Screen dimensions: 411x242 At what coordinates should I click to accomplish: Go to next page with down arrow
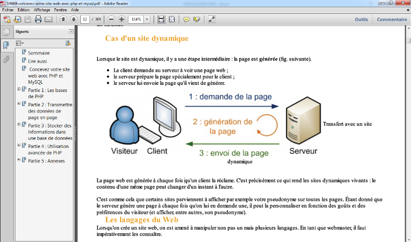tap(73, 19)
